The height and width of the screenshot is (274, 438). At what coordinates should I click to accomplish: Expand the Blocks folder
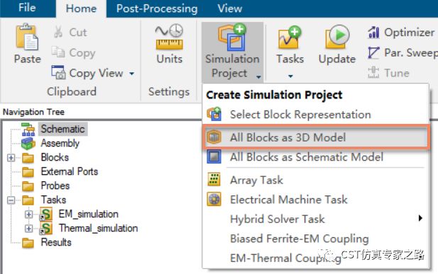(11, 158)
